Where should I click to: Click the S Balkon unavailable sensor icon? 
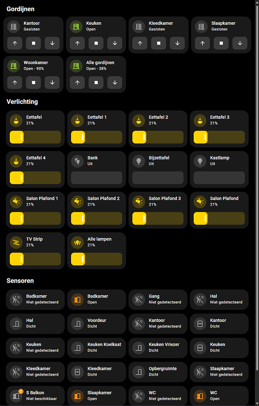point(16,396)
